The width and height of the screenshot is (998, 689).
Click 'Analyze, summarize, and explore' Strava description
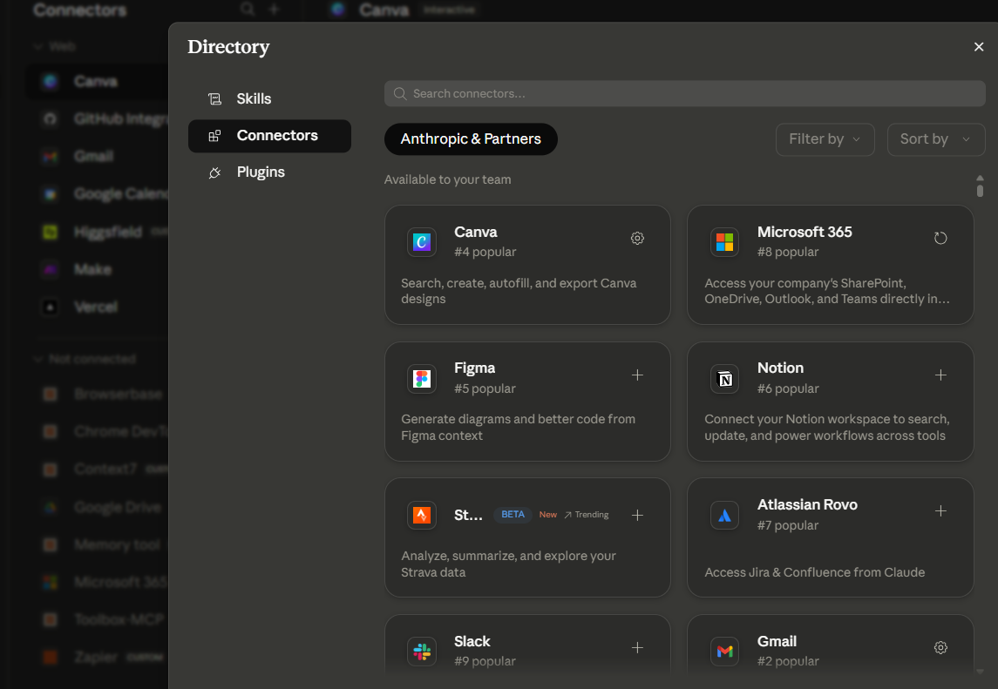click(x=508, y=564)
